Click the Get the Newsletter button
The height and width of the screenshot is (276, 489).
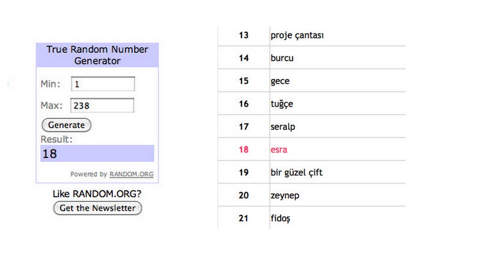(x=97, y=208)
